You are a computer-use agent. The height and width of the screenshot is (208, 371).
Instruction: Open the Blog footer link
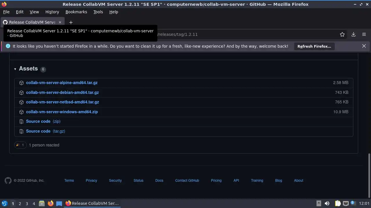click(279, 181)
